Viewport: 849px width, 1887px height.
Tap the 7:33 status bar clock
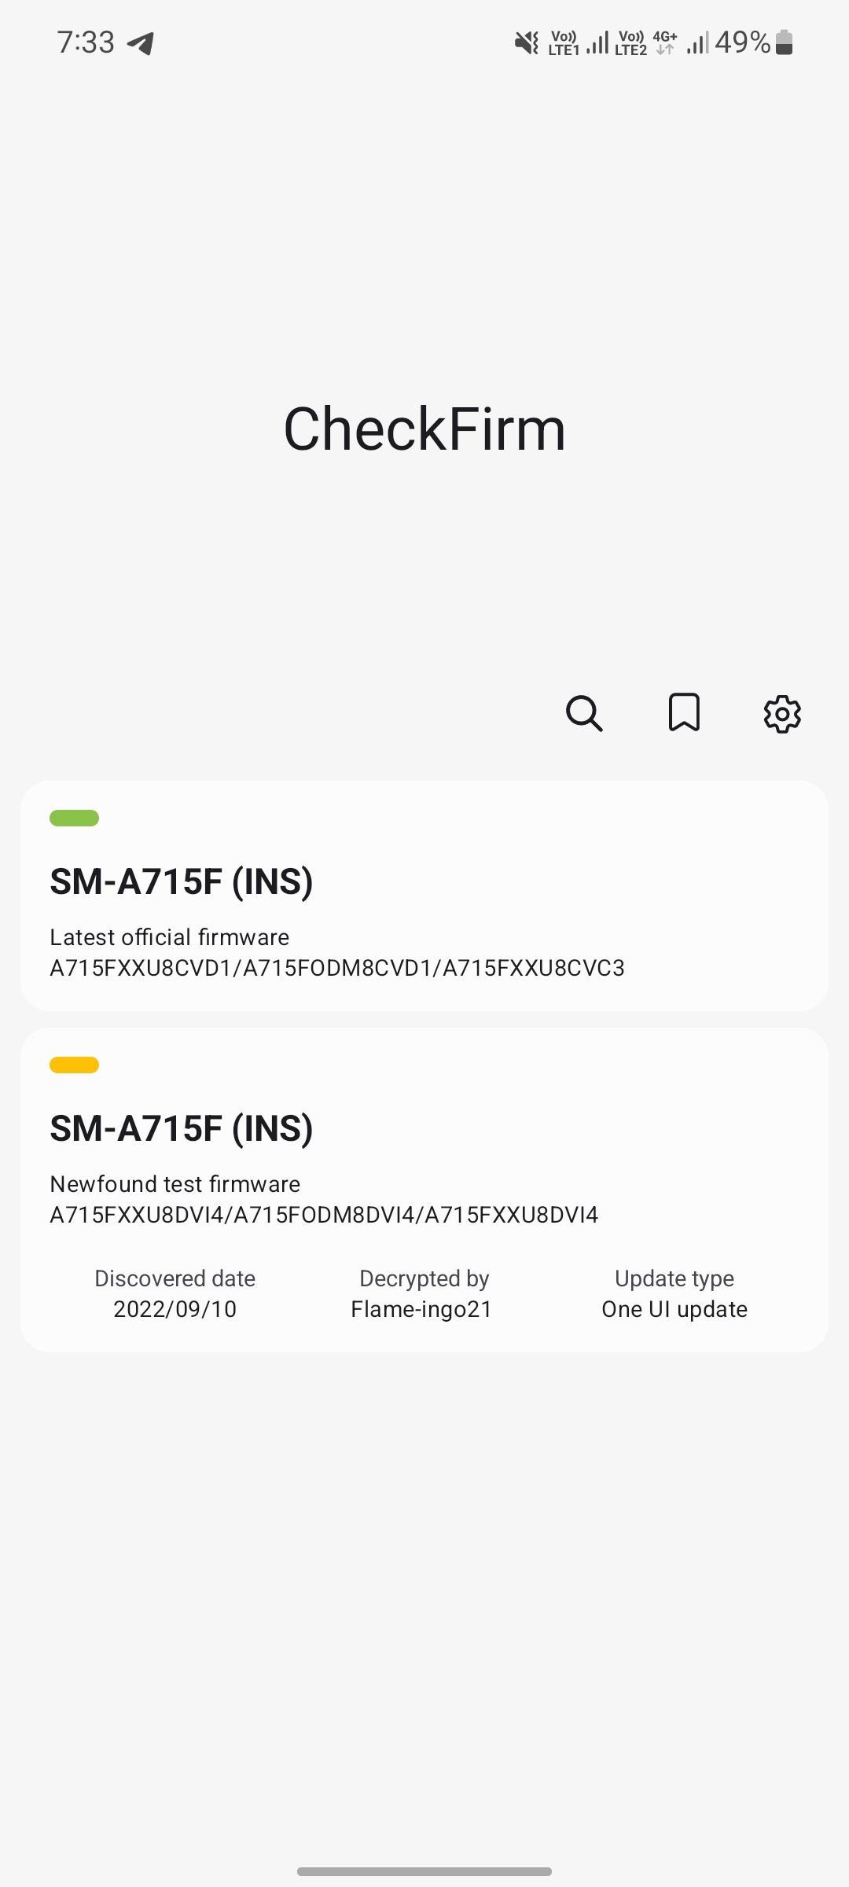point(86,42)
